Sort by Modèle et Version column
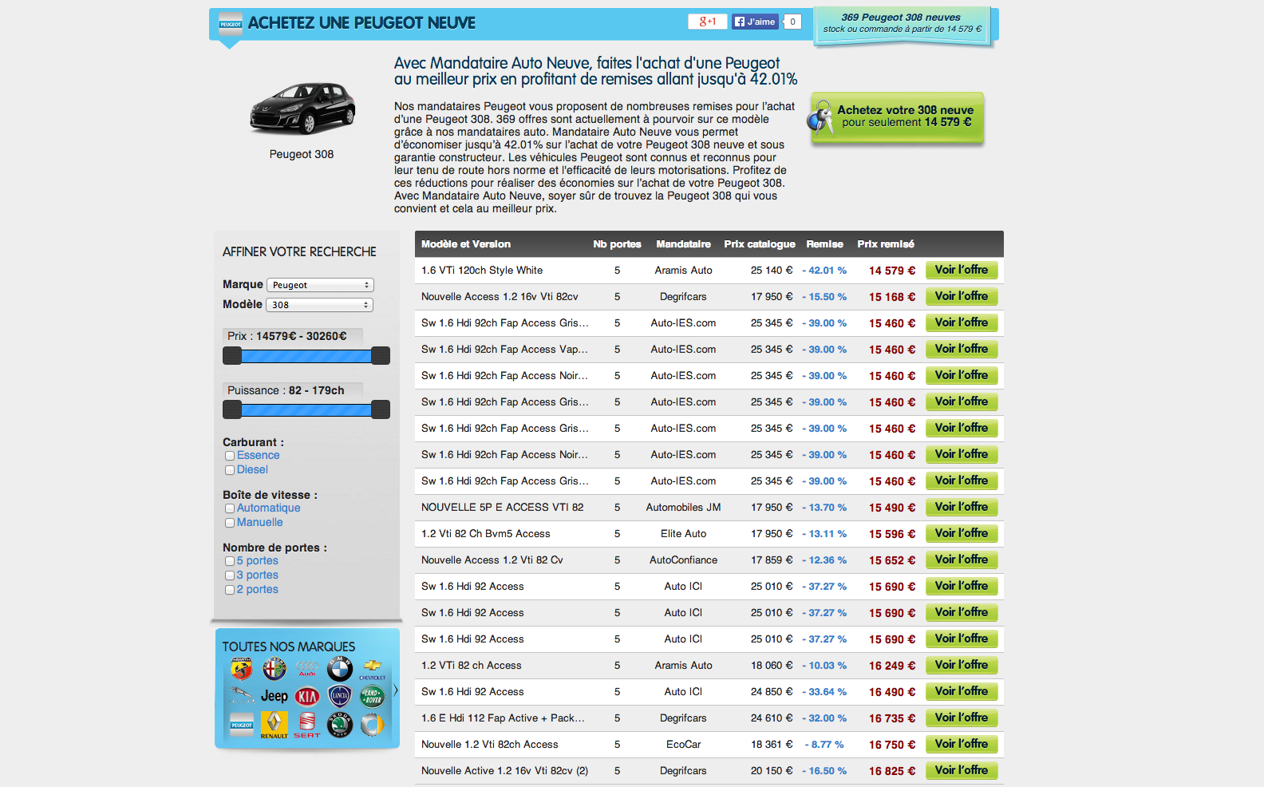Screen dimensions: 1264x787 466,244
